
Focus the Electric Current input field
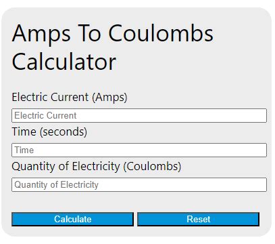(139, 116)
